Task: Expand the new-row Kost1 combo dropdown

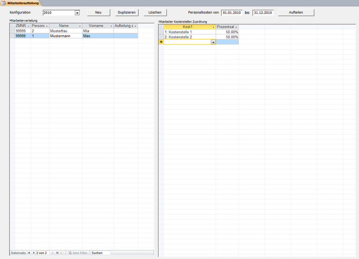Action: click(x=213, y=42)
